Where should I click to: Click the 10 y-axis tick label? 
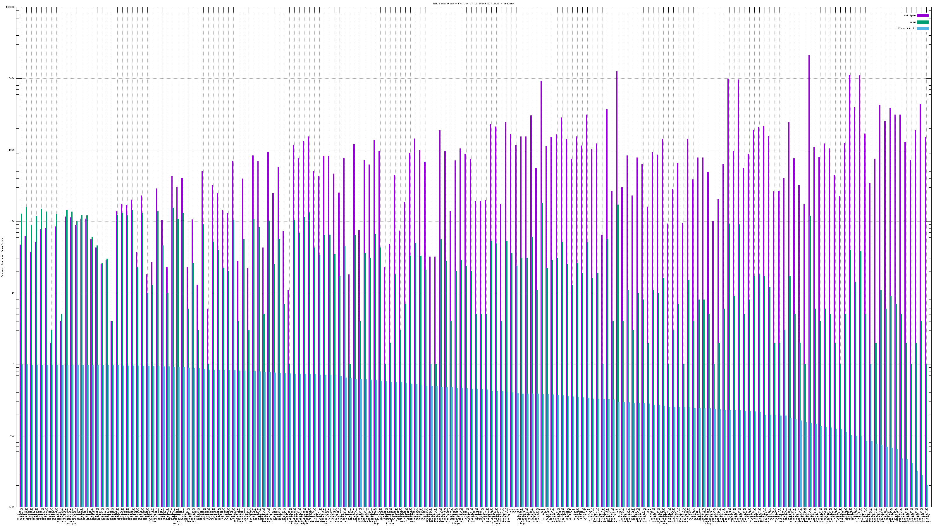(13, 293)
